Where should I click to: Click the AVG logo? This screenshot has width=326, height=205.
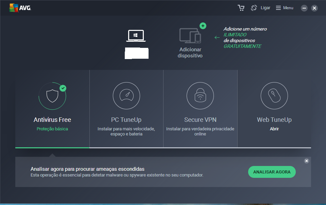tap(20, 8)
